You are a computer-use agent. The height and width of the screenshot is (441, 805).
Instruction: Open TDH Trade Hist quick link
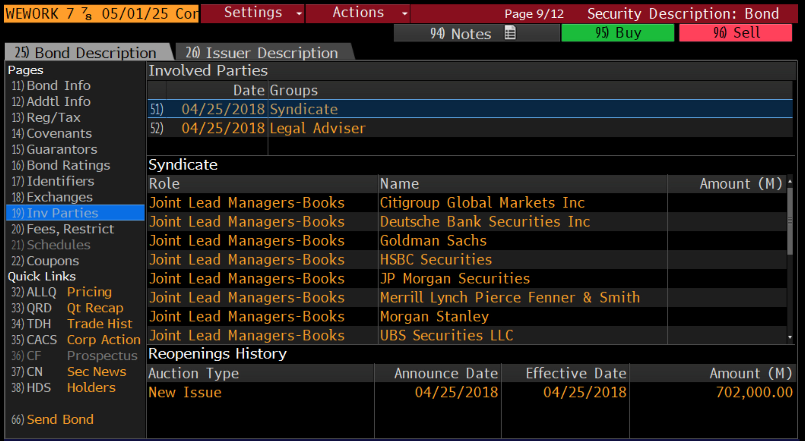tap(72, 324)
